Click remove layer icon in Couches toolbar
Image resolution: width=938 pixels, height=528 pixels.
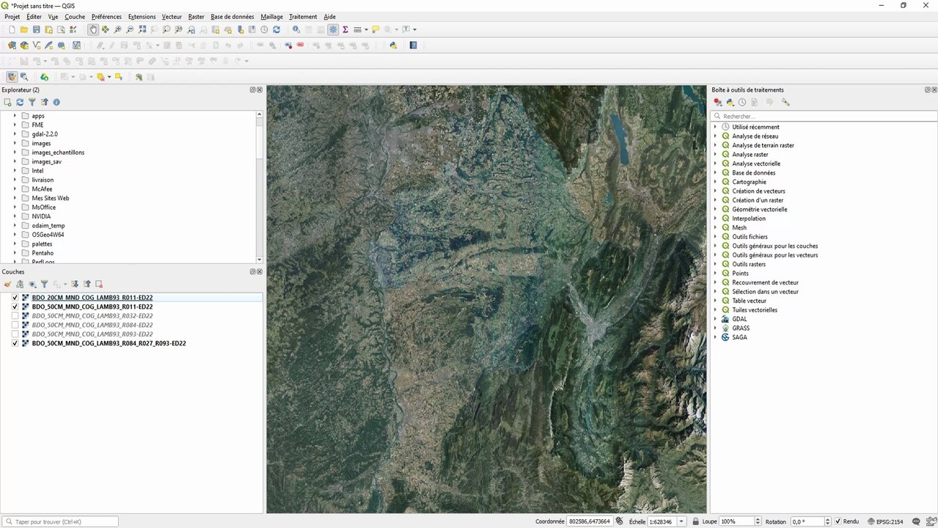point(99,285)
